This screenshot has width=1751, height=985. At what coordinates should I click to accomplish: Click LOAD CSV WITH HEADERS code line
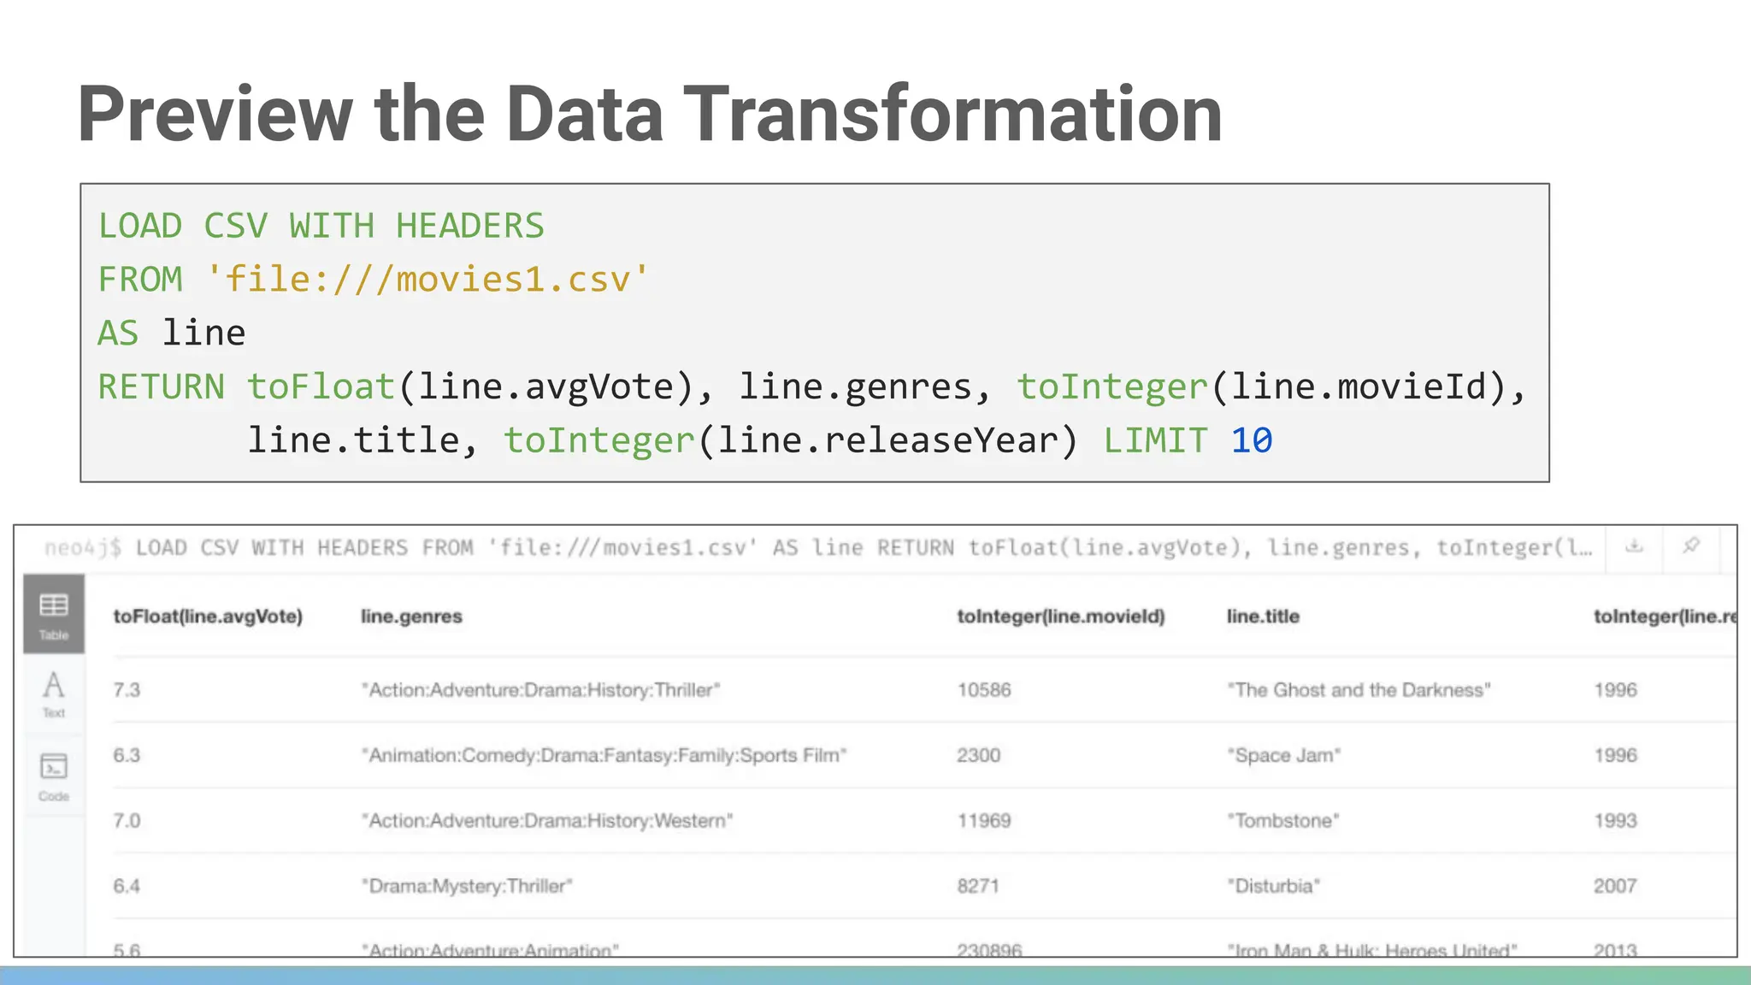coord(321,227)
